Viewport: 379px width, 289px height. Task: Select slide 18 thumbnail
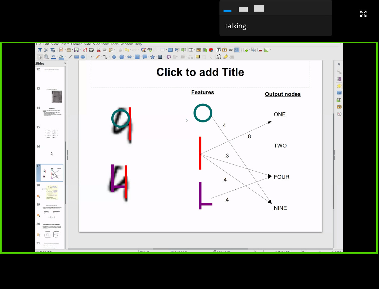(x=52, y=192)
